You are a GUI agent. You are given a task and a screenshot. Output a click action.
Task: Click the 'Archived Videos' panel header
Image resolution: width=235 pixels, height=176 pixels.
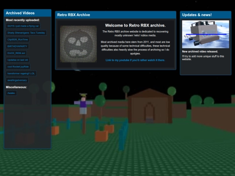pos(27,13)
